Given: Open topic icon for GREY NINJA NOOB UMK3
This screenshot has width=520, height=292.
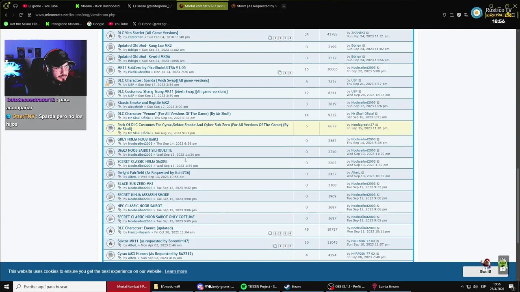Looking at the screenshot, I should (x=110, y=141).
